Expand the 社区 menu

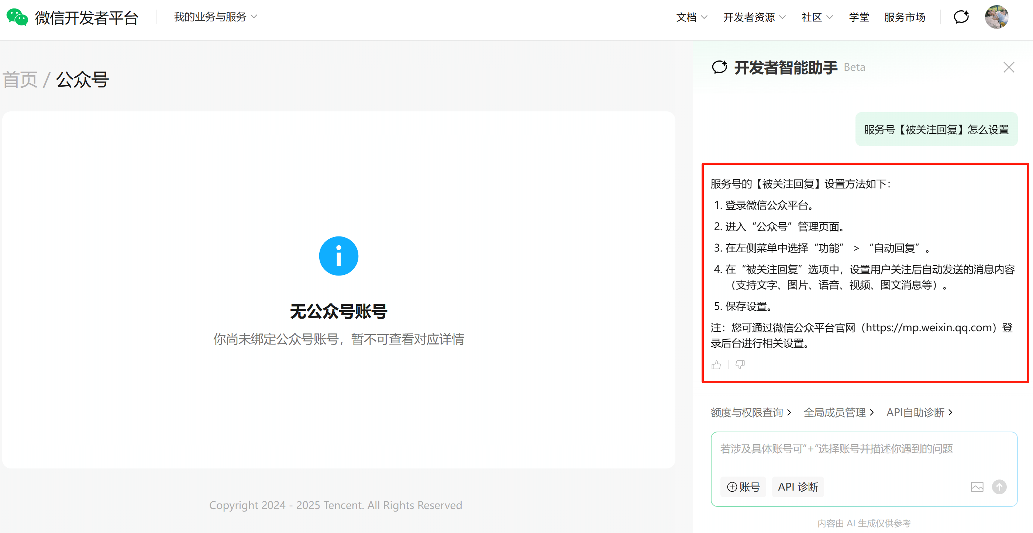click(x=817, y=17)
